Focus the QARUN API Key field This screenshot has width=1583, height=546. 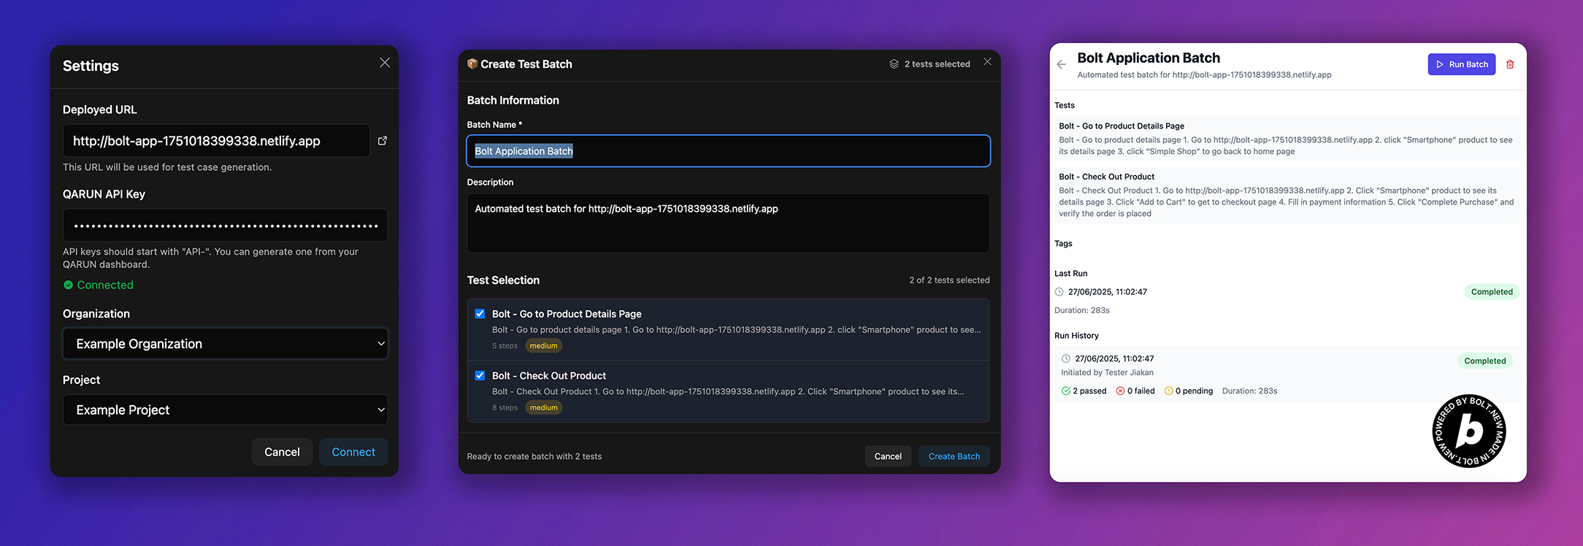(225, 226)
